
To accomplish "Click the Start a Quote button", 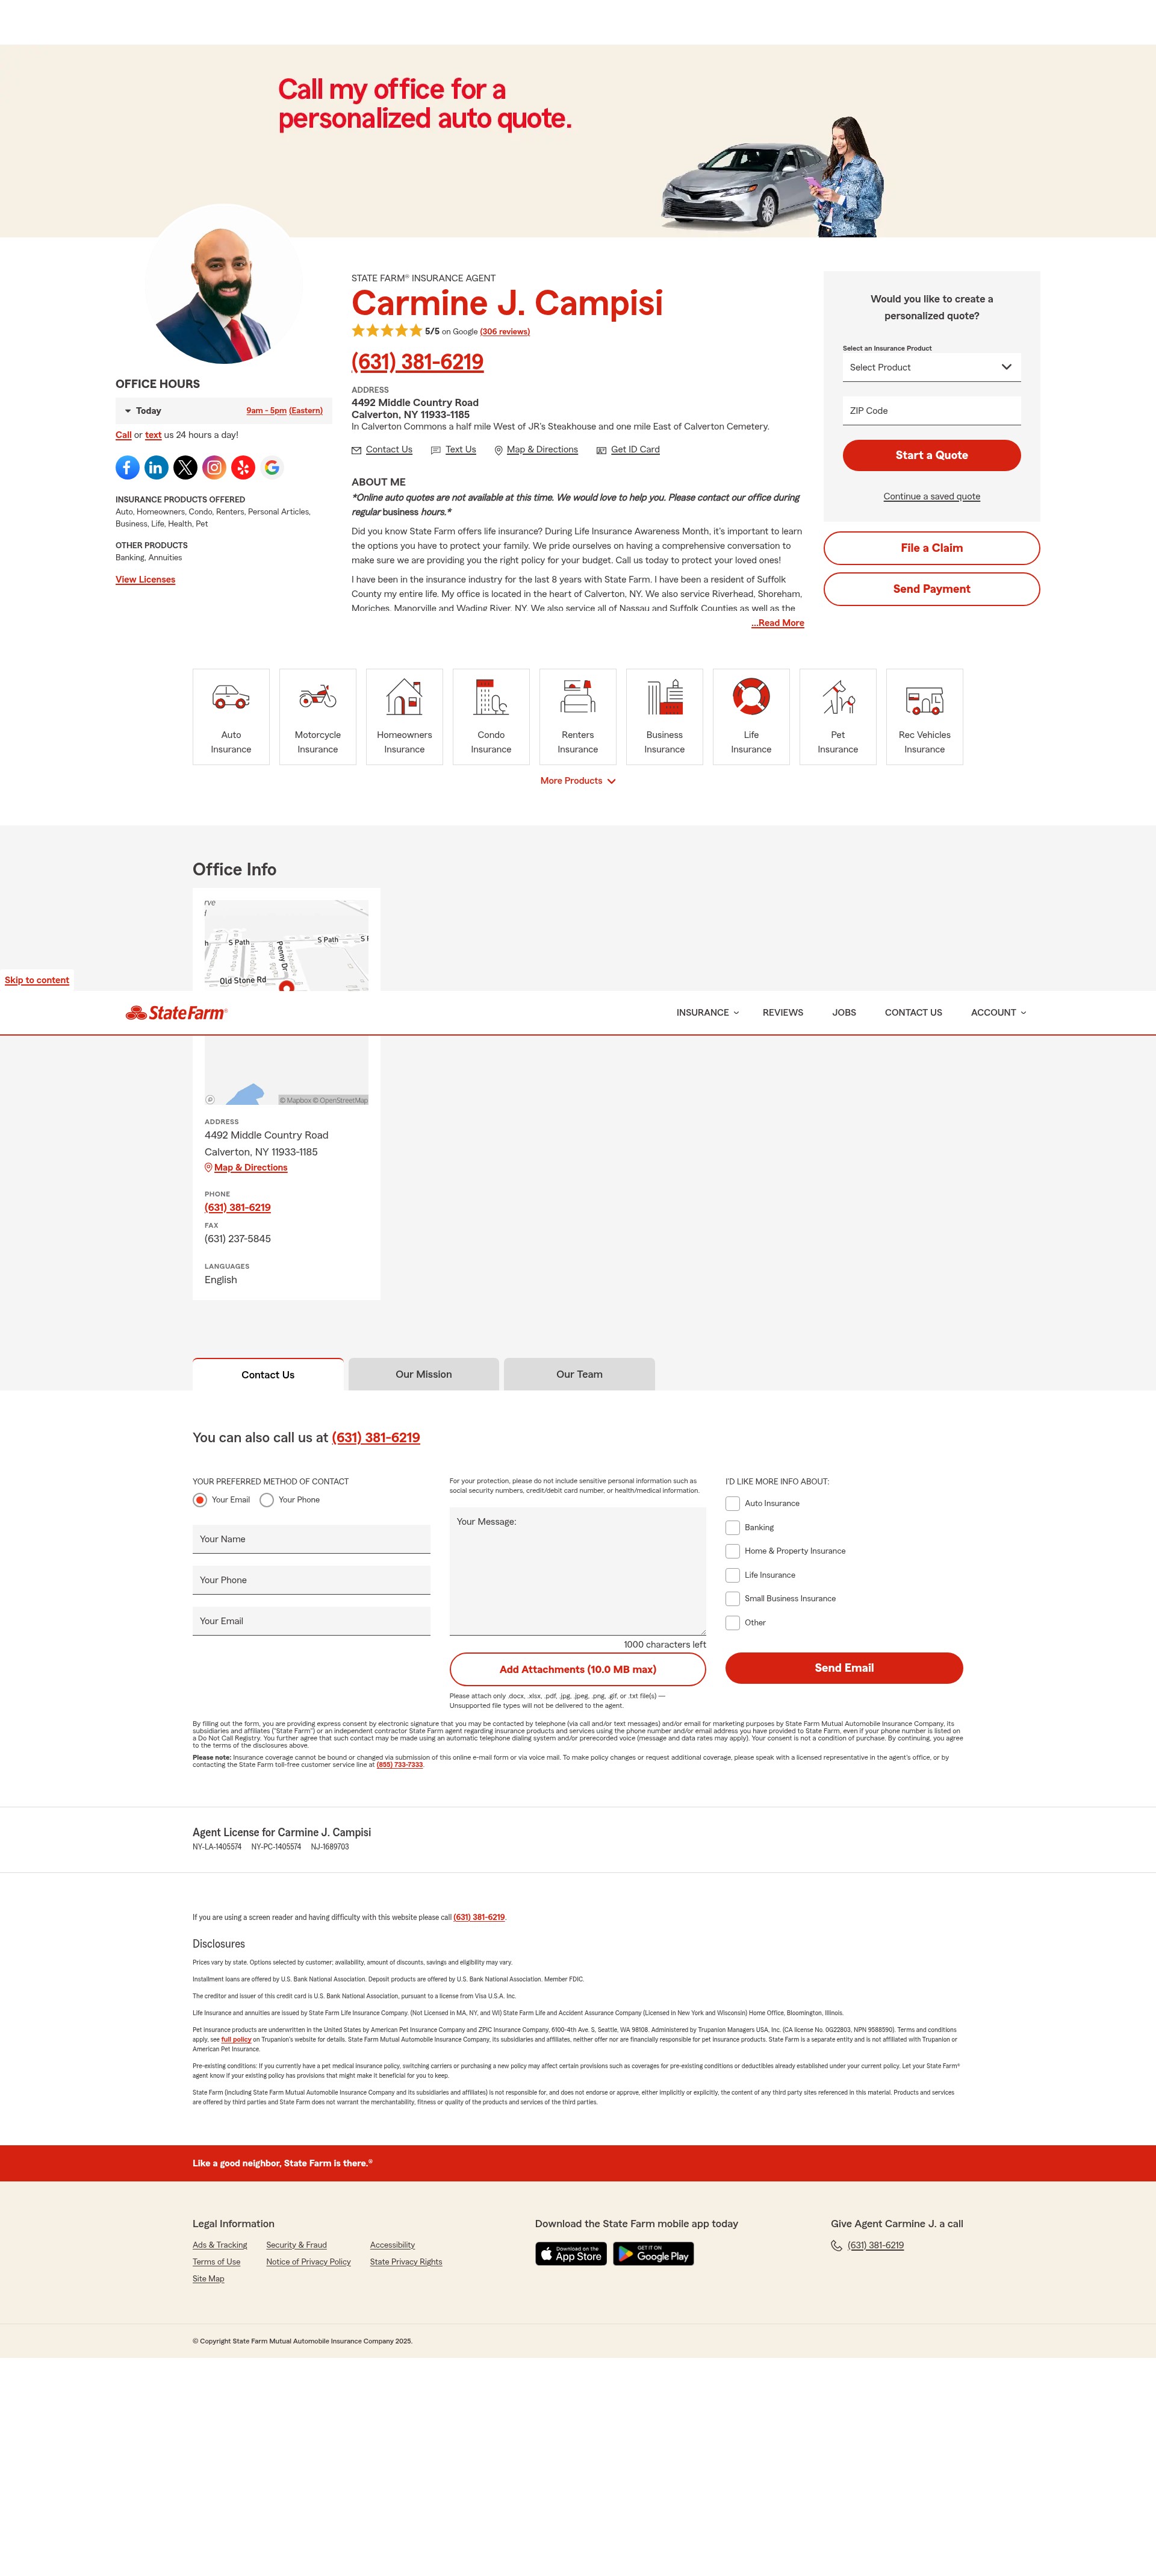I will [931, 455].
